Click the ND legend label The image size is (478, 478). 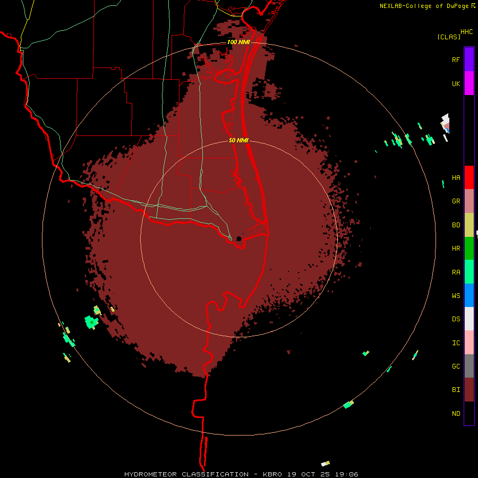tap(456, 414)
